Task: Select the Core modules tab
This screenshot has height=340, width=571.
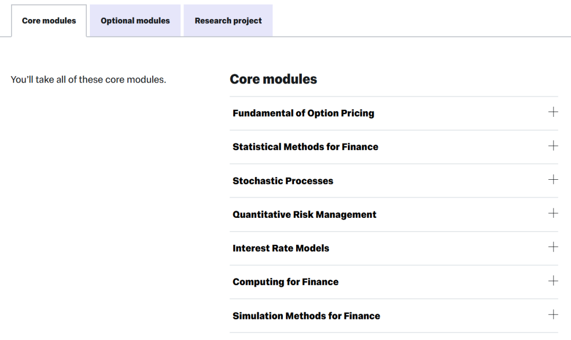Action: point(49,21)
